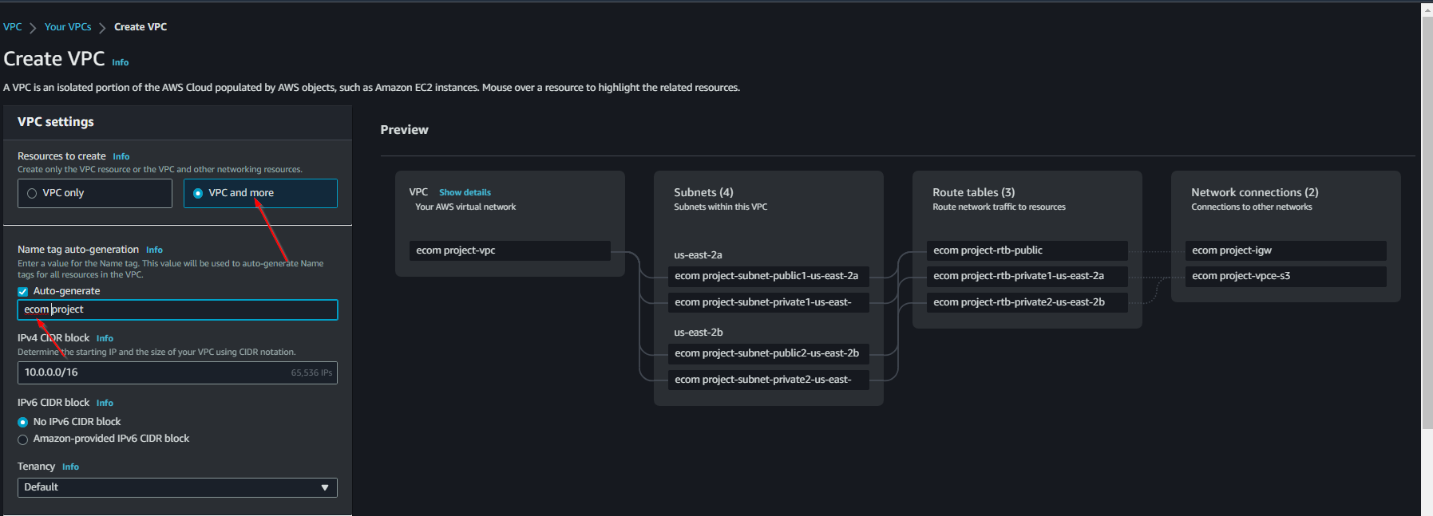Open Info for IPv4 CIDR block

tap(105, 338)
